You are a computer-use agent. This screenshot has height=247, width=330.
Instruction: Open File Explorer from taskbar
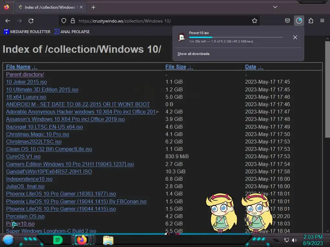[x=108, y=240]
